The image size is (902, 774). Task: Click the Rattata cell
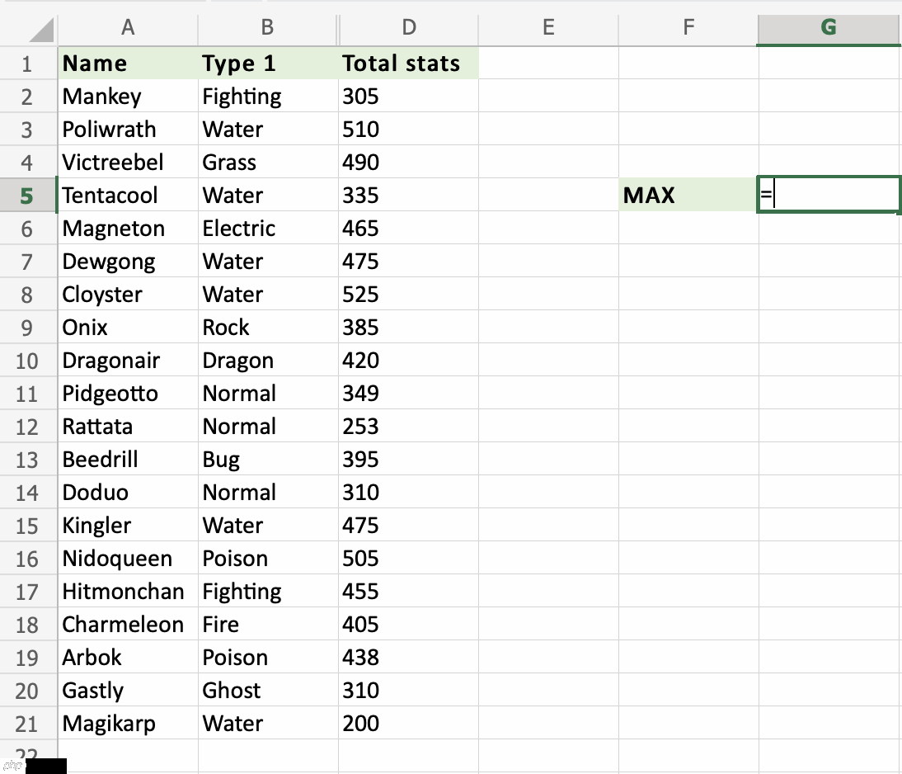point(128,427)
